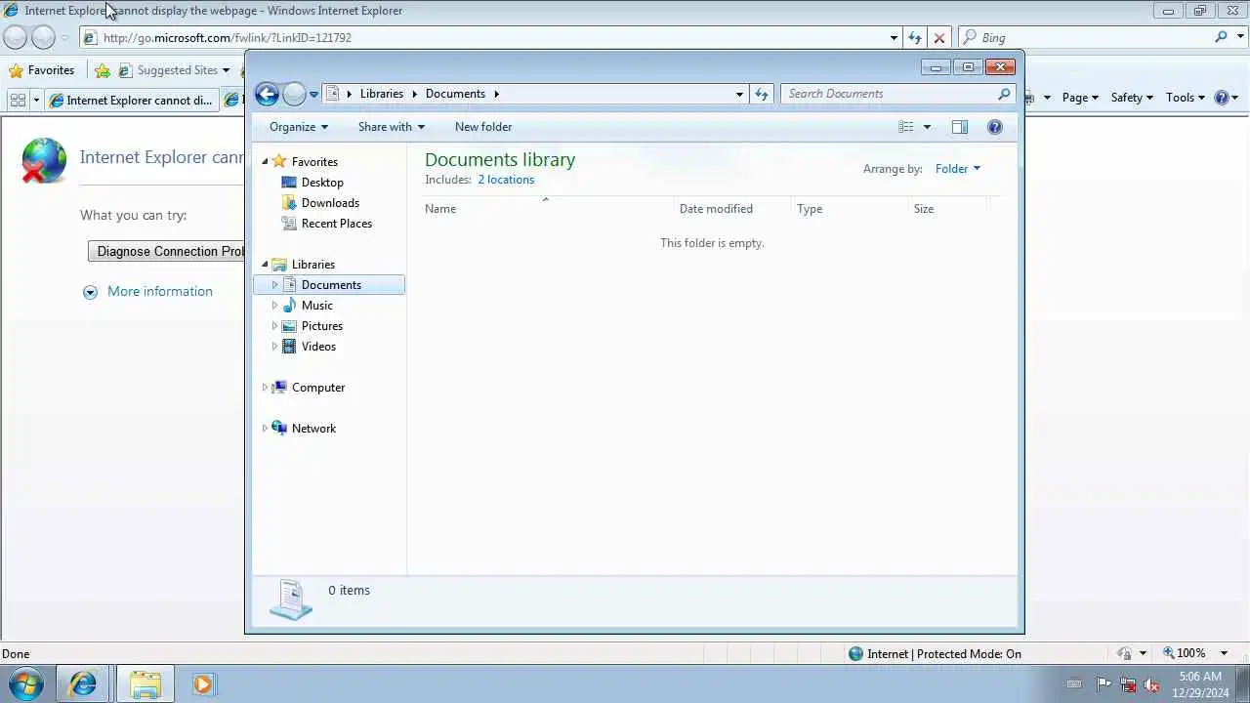
Task: Open the Safety menu in Internet Explorer
Action: 1132,98
